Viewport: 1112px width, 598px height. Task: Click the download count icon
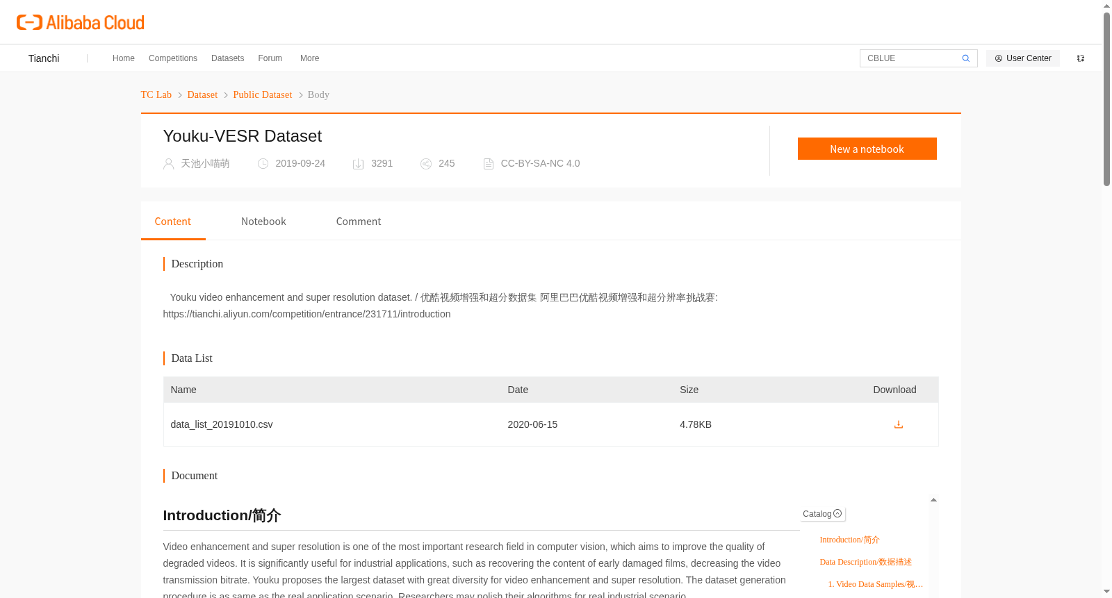pyautogui.click(x=359, y=164)
